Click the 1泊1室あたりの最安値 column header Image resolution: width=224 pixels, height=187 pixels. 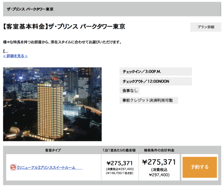tap(119, 150)
